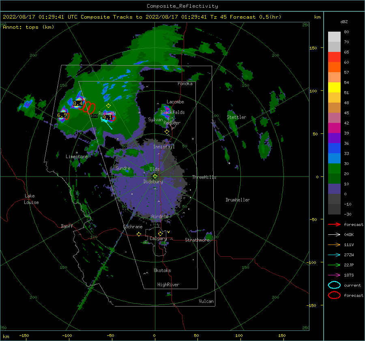The image size is (365, 341).
Task: Click the Ponoka city label
Action: pos(185,84)
